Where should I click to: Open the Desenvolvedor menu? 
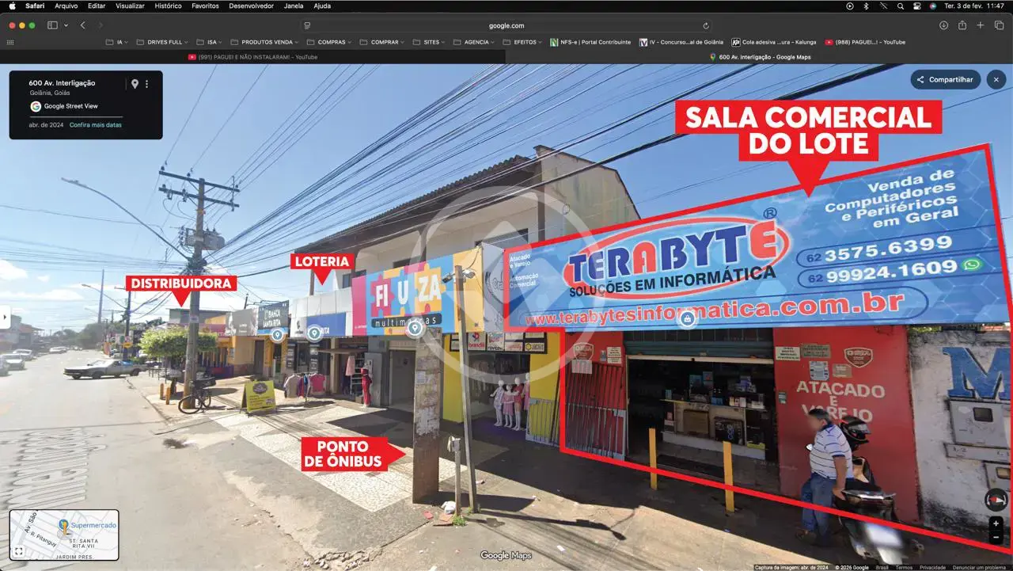point(251,6)
